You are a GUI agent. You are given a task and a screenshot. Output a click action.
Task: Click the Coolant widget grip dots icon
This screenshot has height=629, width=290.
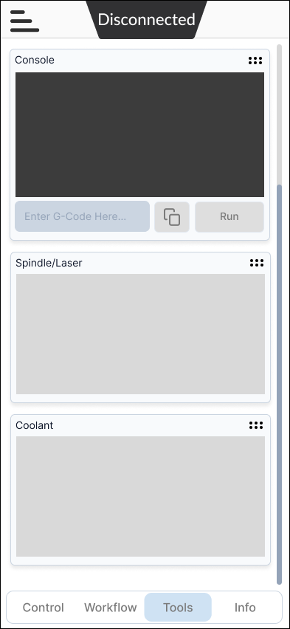point(256,425)
